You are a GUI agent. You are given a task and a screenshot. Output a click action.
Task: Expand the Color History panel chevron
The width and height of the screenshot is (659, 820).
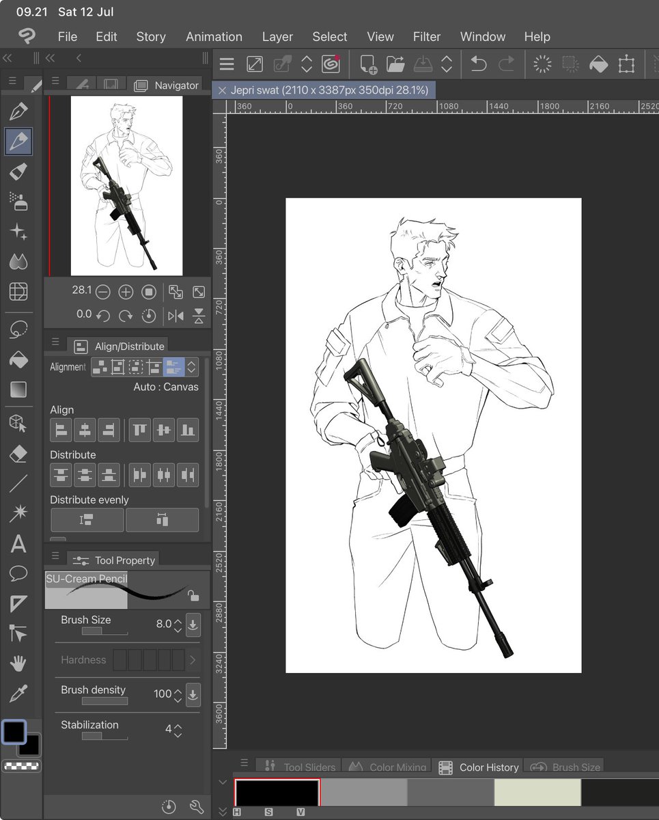pyautogui.click(x=223, y=782)
